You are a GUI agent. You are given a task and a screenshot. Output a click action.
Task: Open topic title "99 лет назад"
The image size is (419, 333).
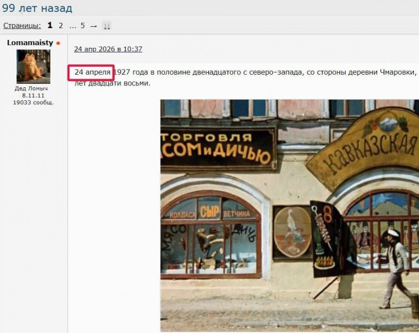point(37,8)
